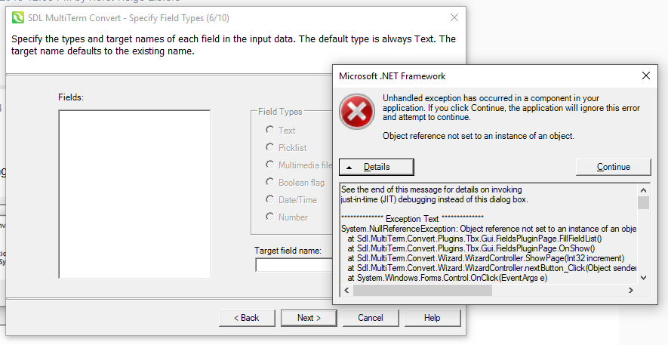Select the Text field type radio button
Screen dimensions: 668x345
tap(269, 130)
